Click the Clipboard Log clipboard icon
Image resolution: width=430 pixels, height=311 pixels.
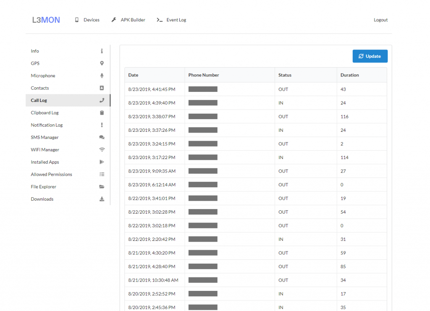click(102, 113)
